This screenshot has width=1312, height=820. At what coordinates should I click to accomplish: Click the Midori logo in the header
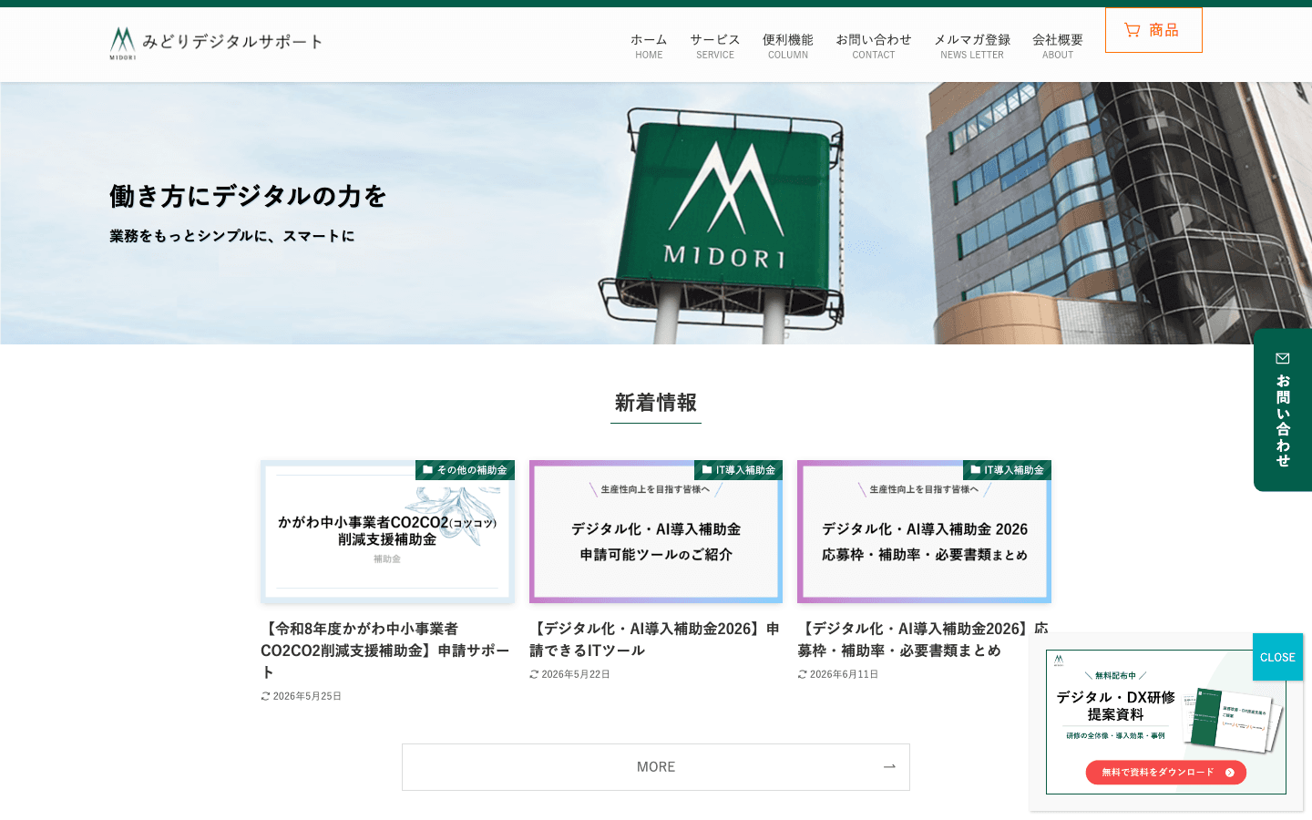point(123,43)
